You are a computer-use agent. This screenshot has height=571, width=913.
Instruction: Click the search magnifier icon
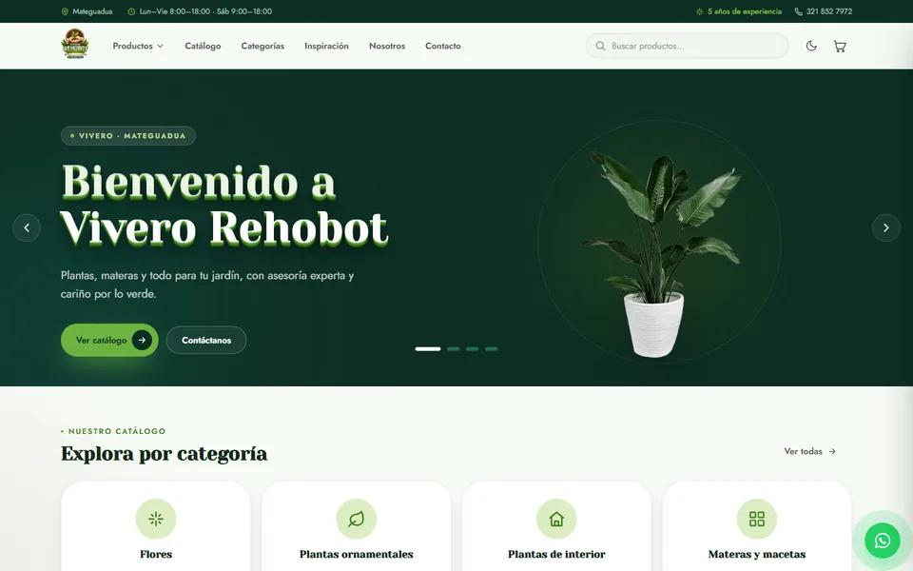(600, 46)
